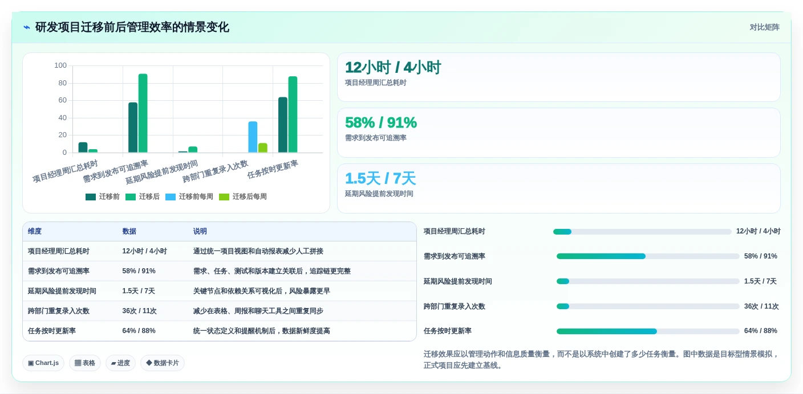The height and width of the screenshot is (394, 803).
Task: Click the lime 迁移后每周 legend swatch
Action: pos(224,197)
